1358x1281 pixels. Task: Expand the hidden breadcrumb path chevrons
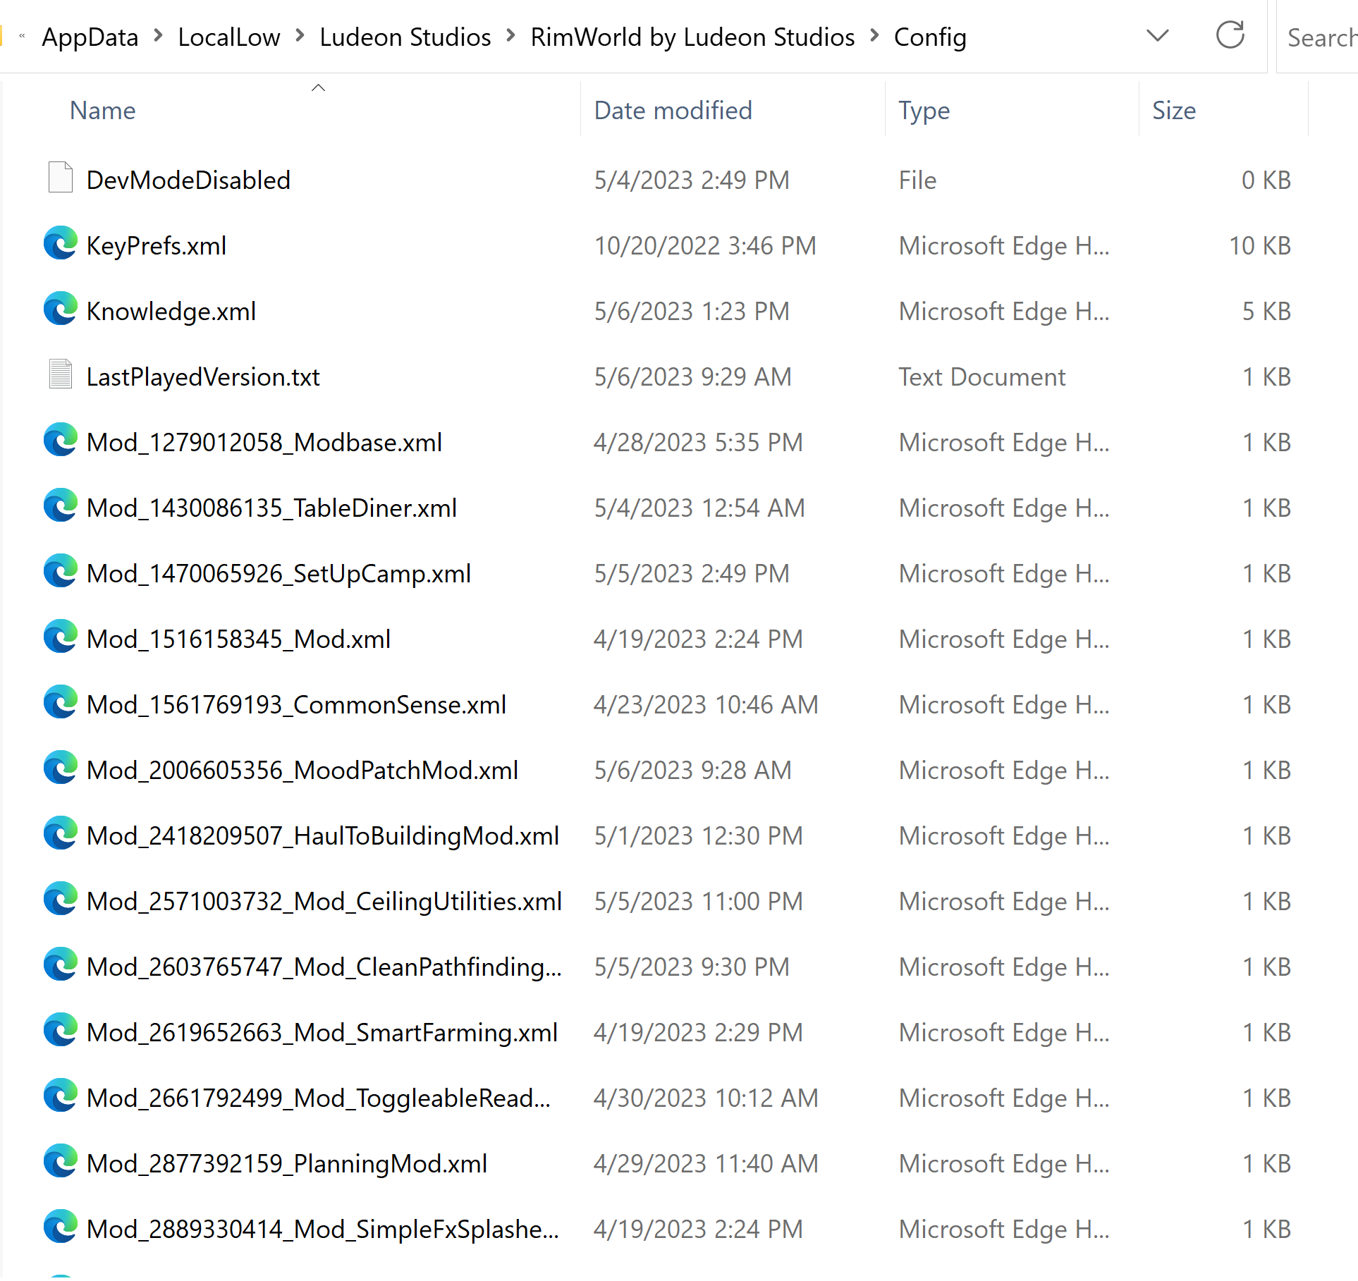coord(23,36)
